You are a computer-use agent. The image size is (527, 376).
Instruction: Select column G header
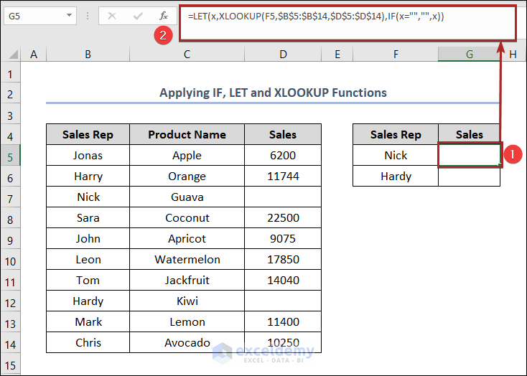(469, 54)
